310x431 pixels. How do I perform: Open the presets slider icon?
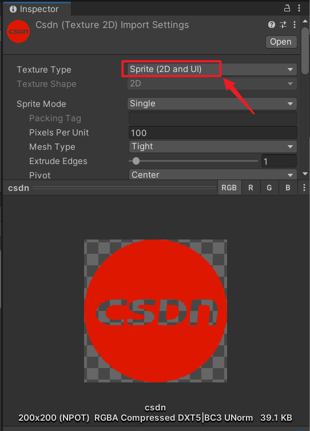point(283,25)
